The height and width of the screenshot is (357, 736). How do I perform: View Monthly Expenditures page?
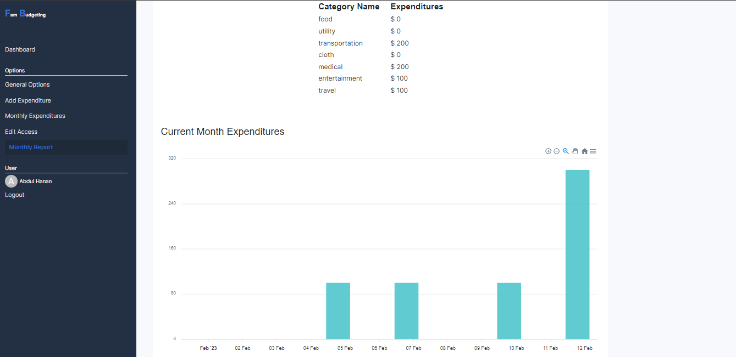click(35, 116)
